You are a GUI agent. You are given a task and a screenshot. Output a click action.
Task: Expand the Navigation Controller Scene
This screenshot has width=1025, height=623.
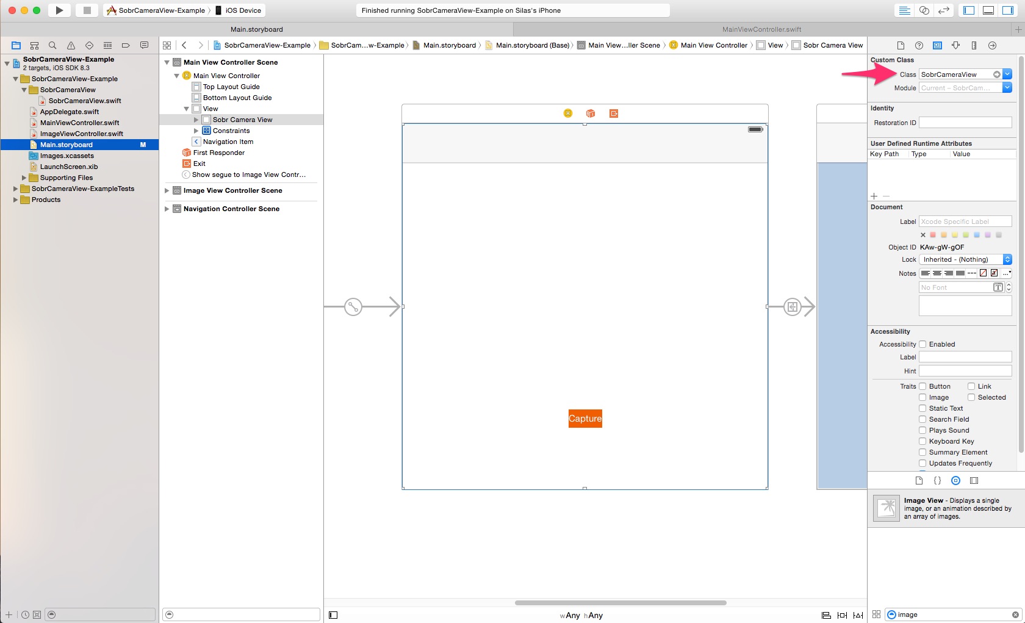[167, 209]
